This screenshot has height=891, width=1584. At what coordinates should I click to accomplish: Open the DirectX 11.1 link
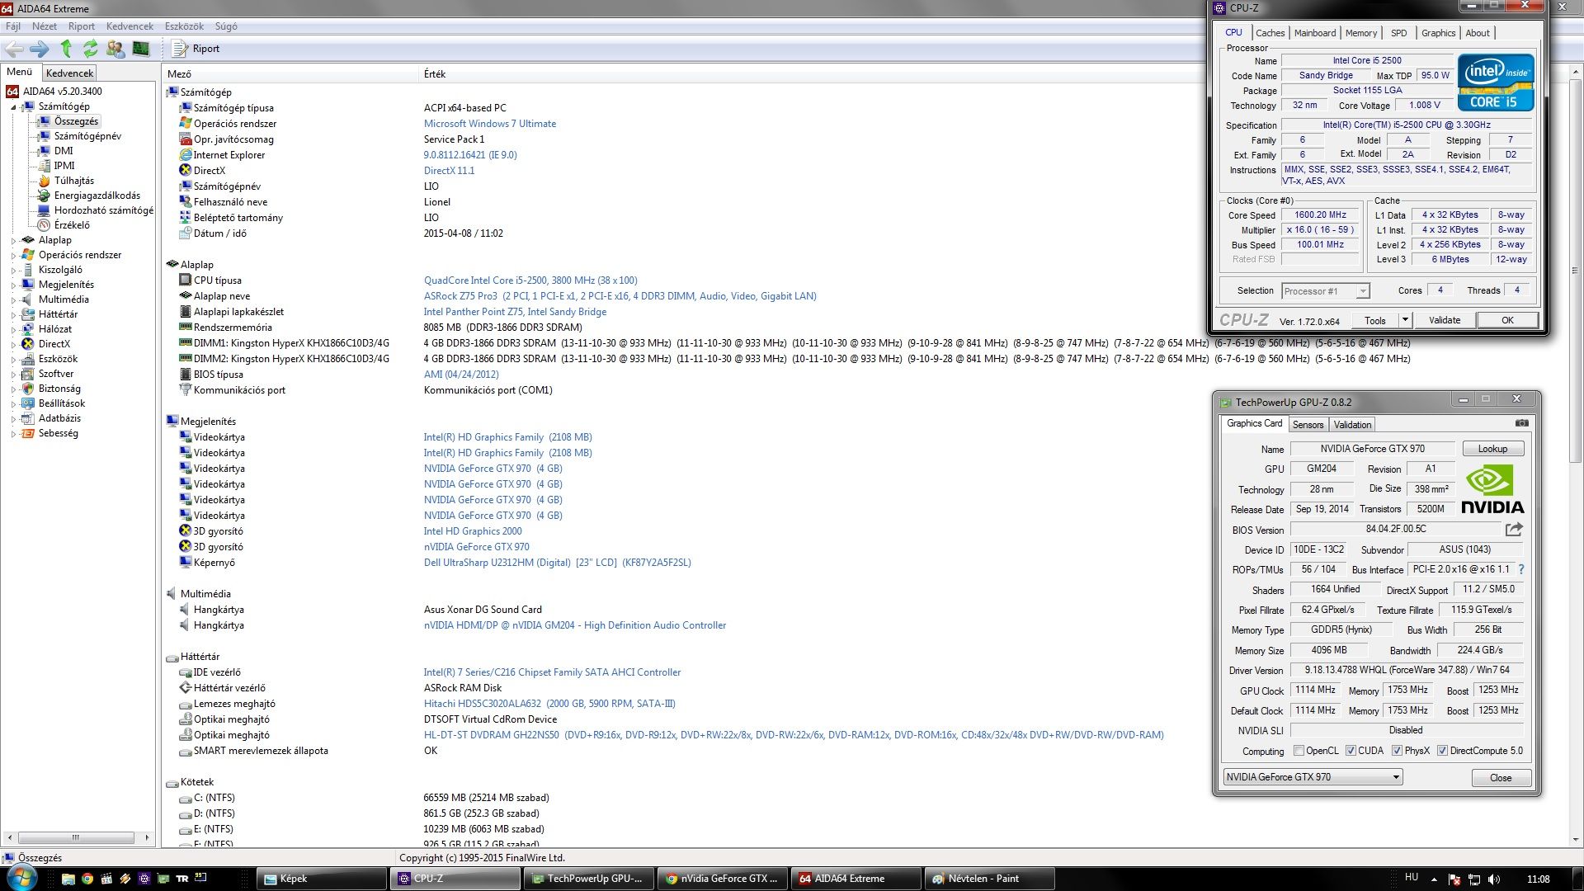[450, 171]
